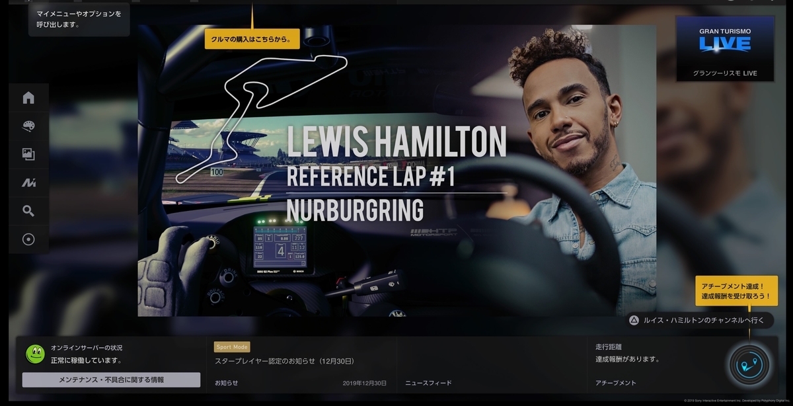Open the スタープレイヤー認定のお知らせ news item
The image size is (793, 406).
tap(285, 361)
